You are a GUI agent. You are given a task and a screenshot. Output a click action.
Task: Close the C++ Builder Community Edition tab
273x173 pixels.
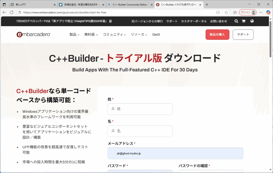click(152, 5)
